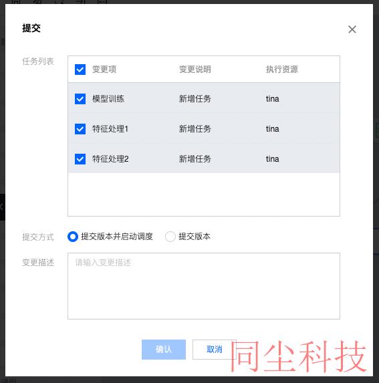The height and width of the screenshot is (383, 379).
Task: Click 新增任务 in the 特征处理2 row
Action: point(195,159)
